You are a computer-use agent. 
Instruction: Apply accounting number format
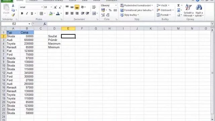pyautogui.click(x=103, y=10)
